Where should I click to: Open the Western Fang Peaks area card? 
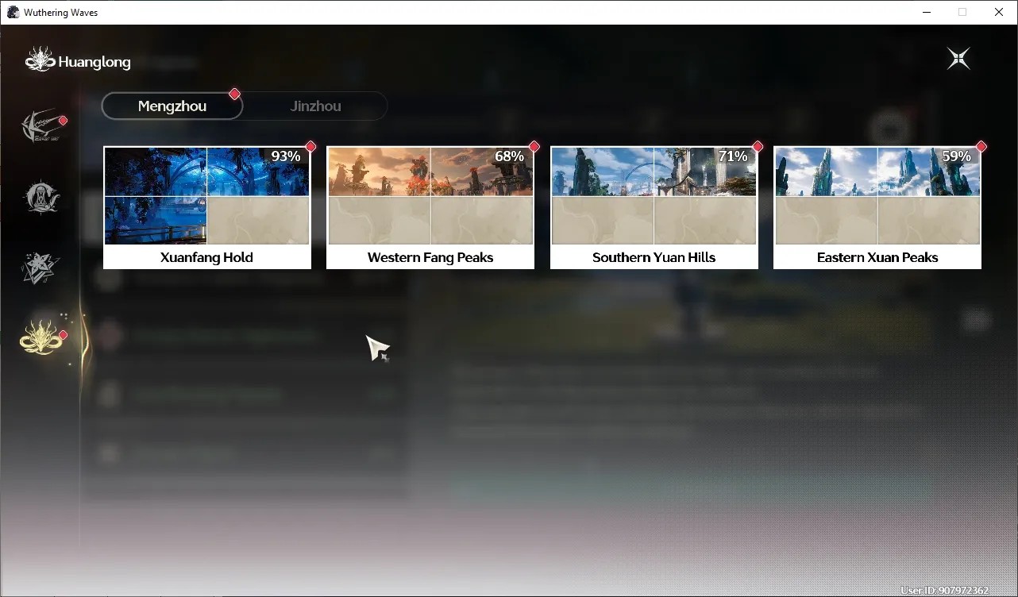pyautogui.click(x=430, y=208)
